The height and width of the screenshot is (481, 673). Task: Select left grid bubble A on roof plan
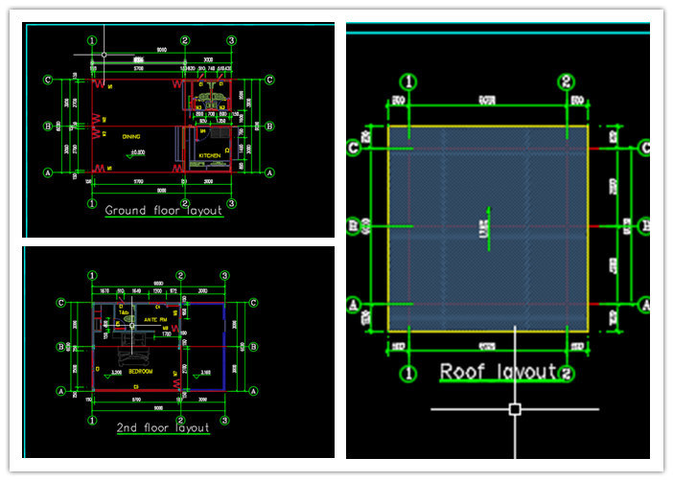coord(353,306)
